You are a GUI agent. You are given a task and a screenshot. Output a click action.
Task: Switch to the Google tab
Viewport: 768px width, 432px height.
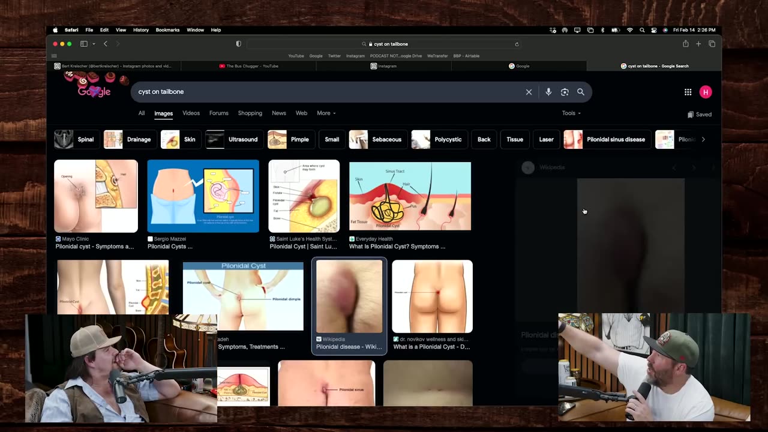[519, 66]
